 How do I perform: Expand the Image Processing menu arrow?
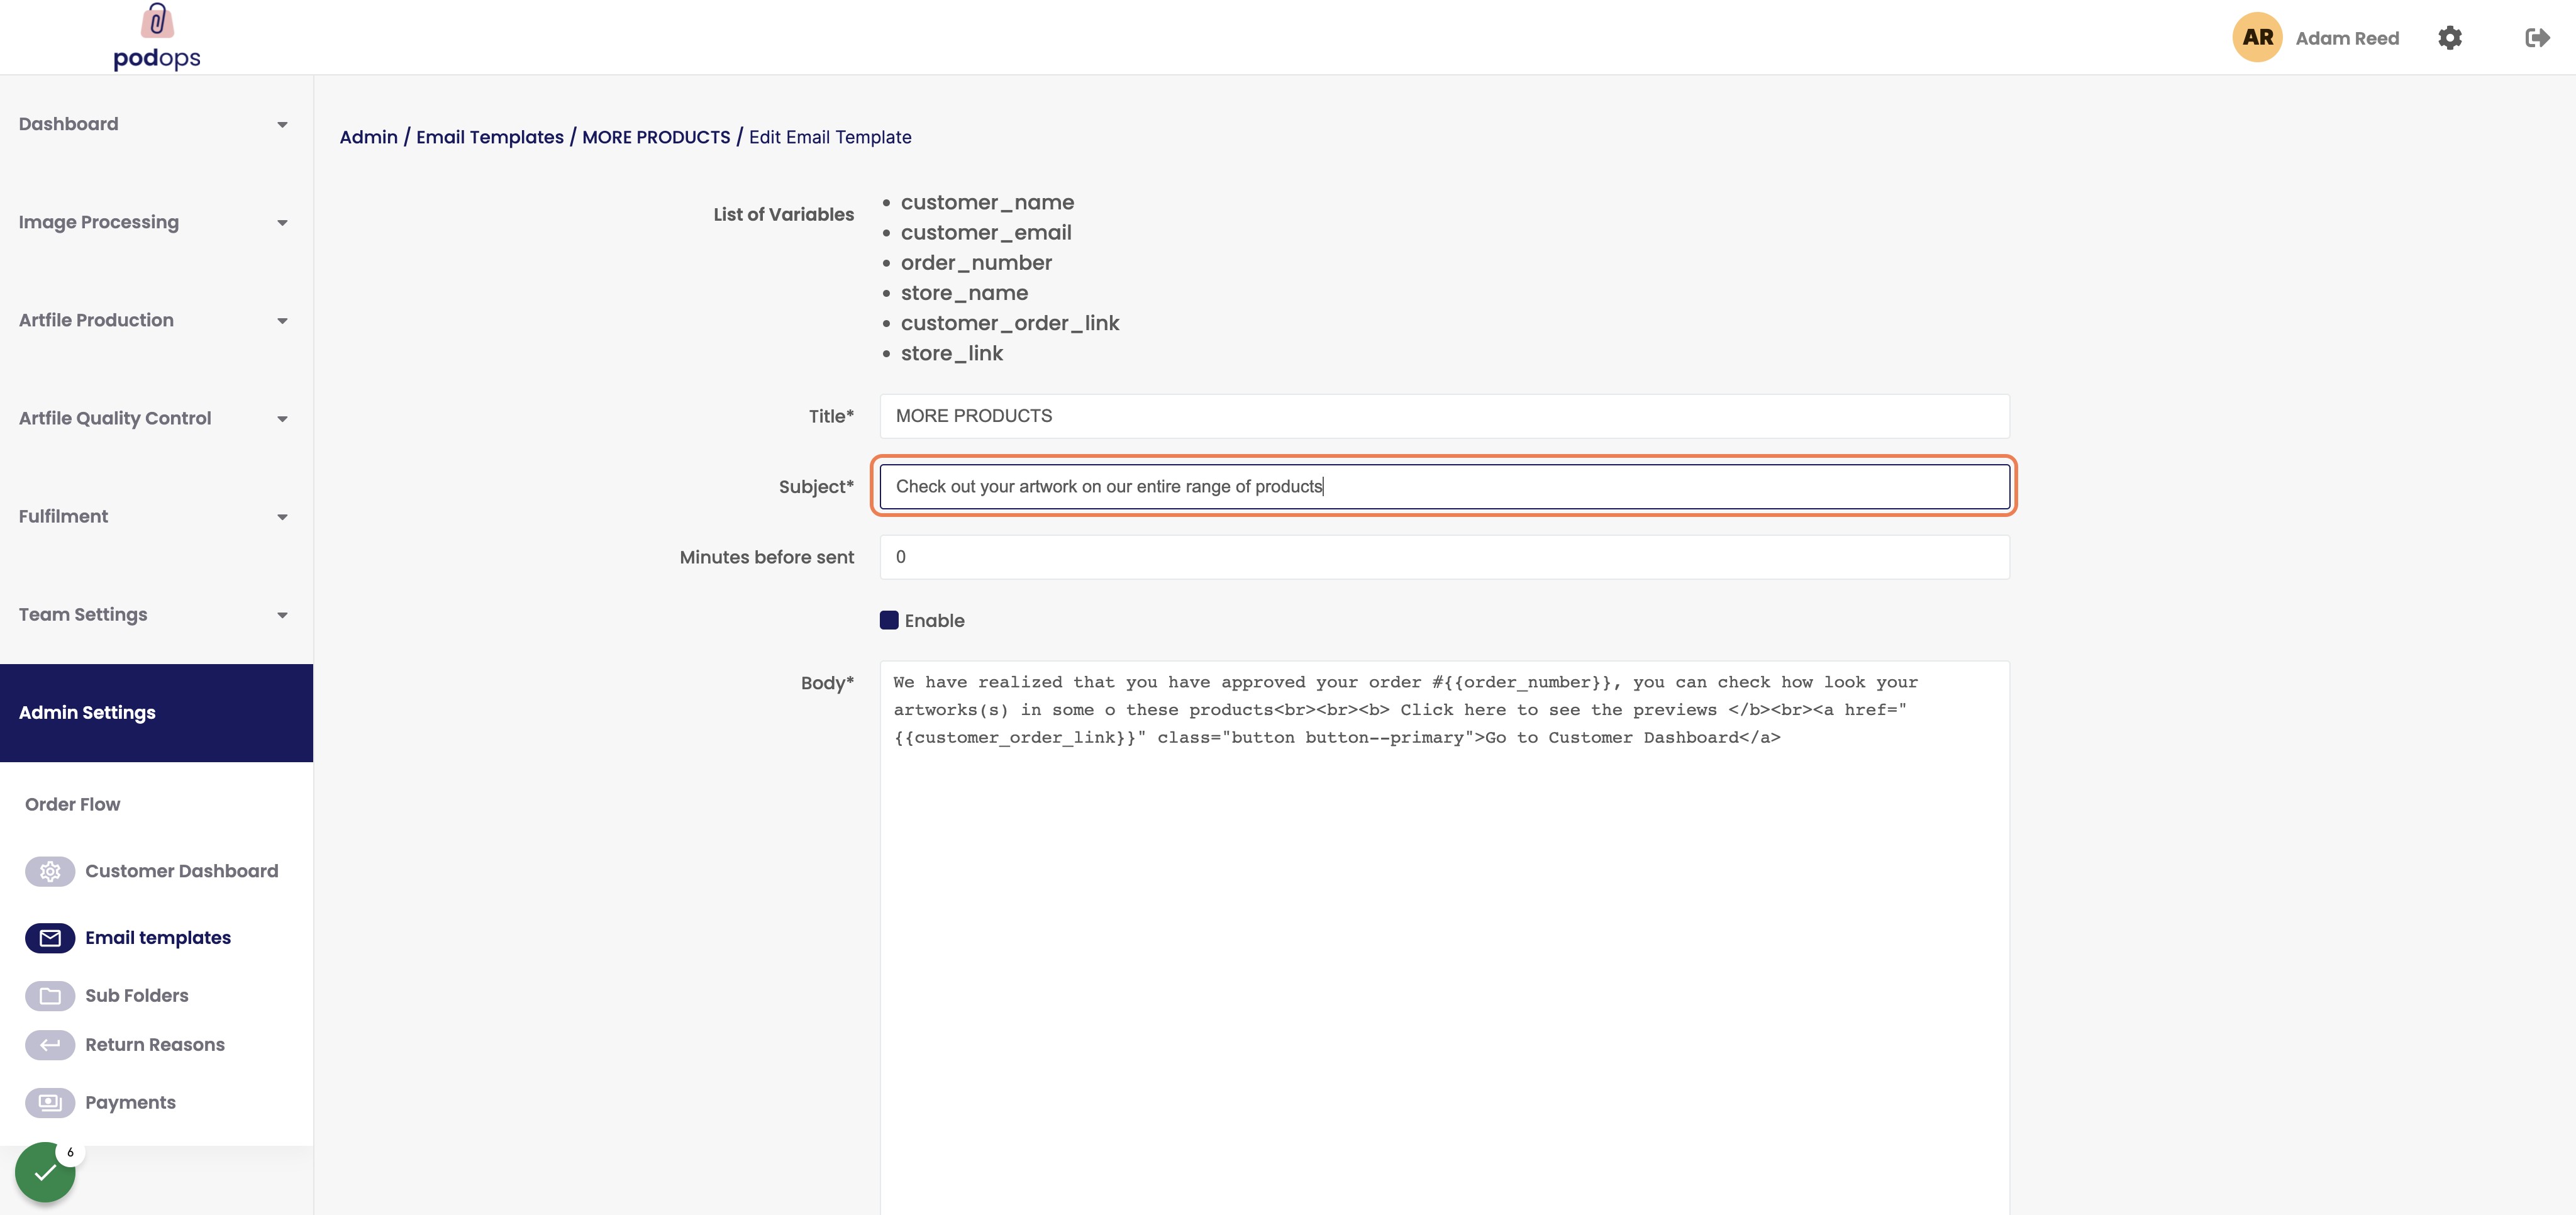pos(282,223)
